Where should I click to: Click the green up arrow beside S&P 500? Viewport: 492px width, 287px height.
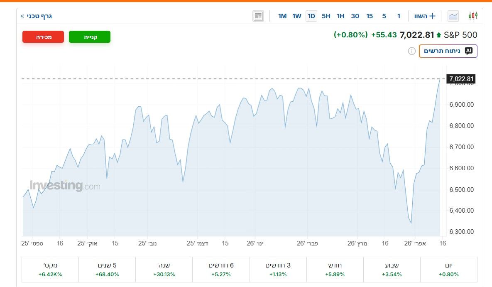[438, 35]
